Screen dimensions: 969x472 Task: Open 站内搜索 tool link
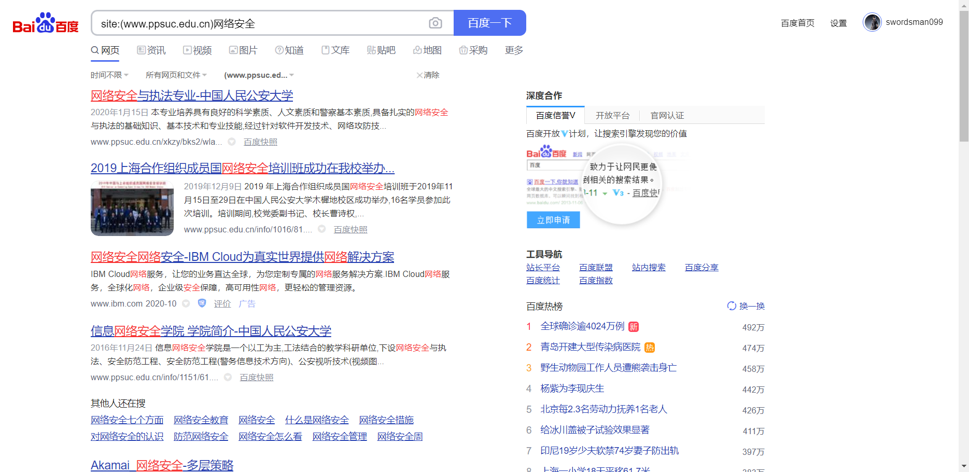(649, 268)
